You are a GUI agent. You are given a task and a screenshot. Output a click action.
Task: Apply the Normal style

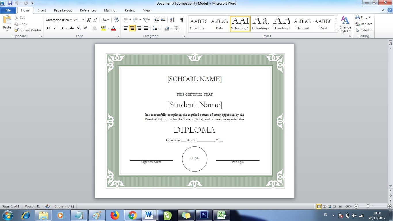[x=302, y=24]
